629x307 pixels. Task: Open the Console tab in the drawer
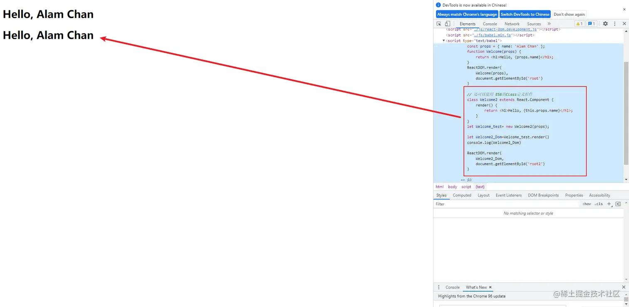(x=453, y=287)
